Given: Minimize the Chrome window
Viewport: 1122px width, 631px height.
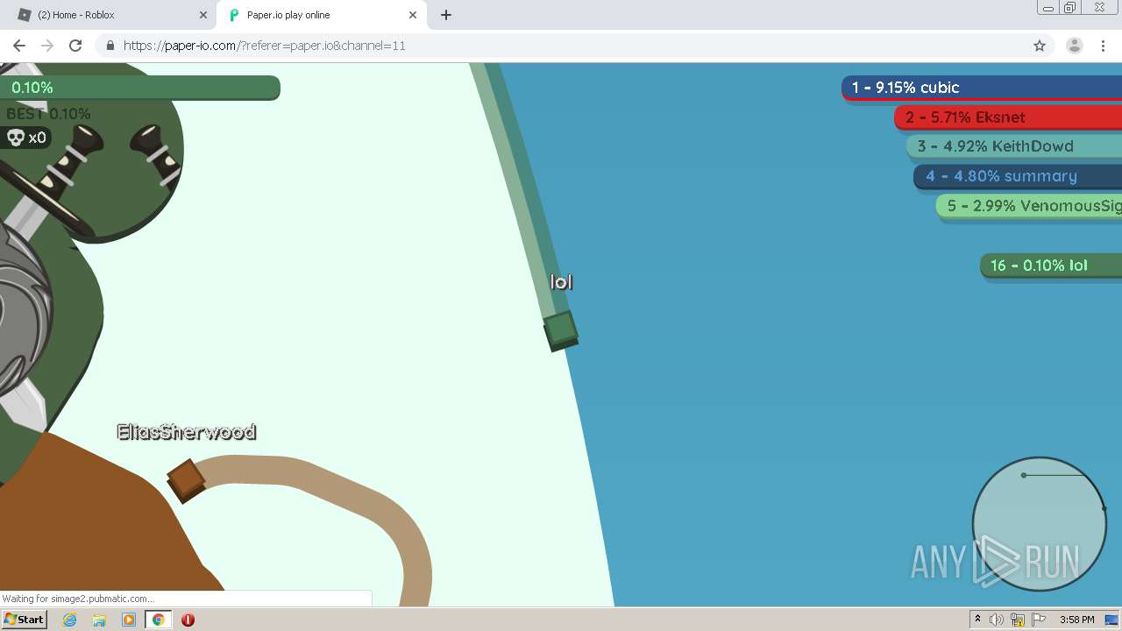Looking at the screenshot, I should pyautogui.click(x=1047, y=8).
